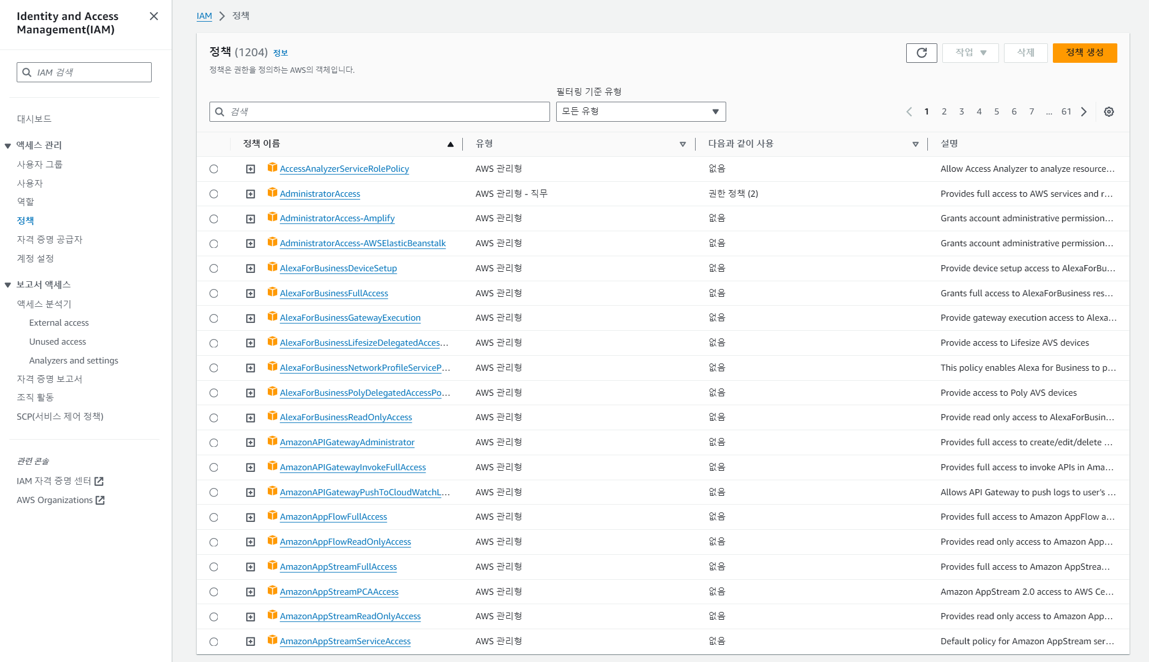The height and width of the screenshot is (662, 1149).
Task: Click the 삭제 button
Action: tap(1026, 53)
